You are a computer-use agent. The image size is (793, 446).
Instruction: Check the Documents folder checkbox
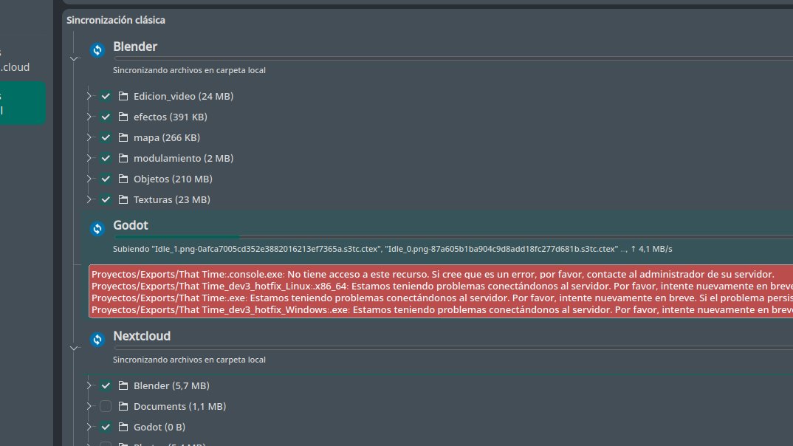coord(105,407)
